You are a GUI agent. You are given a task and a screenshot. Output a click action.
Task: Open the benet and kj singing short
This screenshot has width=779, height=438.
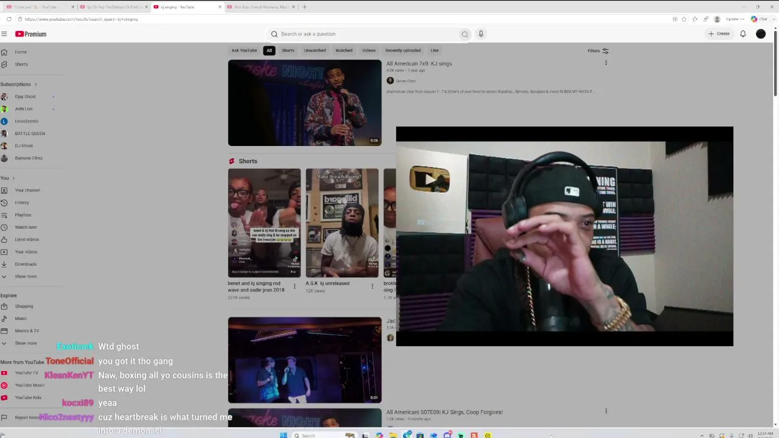click(x=264, y=223)
